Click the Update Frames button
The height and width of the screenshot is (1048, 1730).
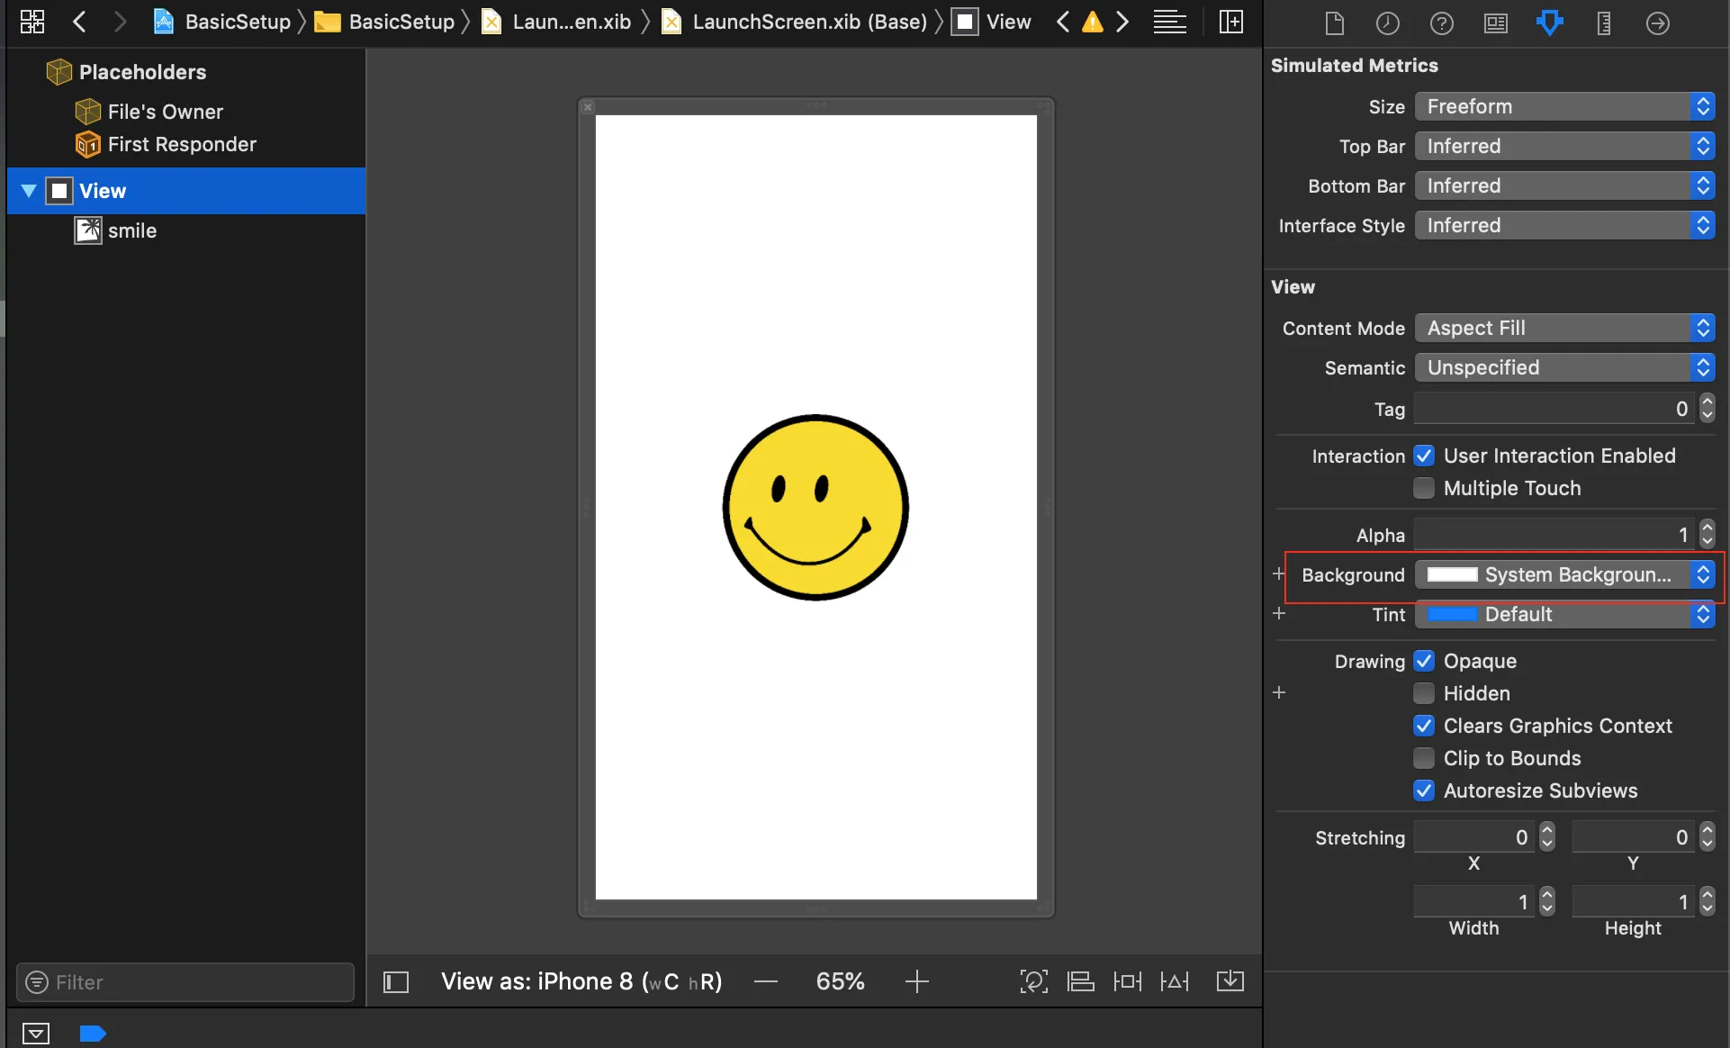[1034, 981]
